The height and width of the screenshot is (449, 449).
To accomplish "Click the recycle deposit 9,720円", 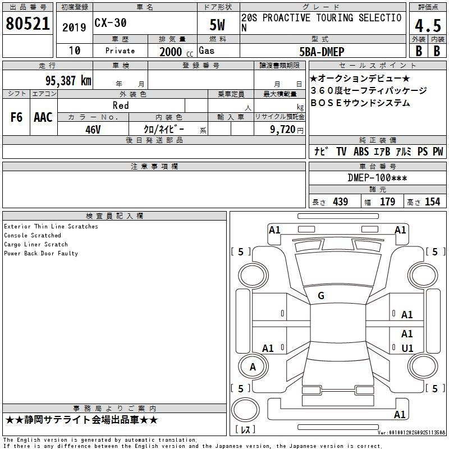I will (x=287, y=130).
